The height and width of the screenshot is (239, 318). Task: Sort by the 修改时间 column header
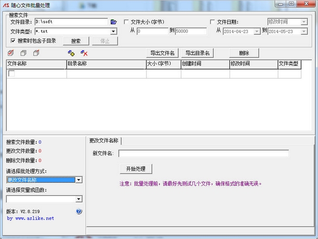tap(254, 64)
